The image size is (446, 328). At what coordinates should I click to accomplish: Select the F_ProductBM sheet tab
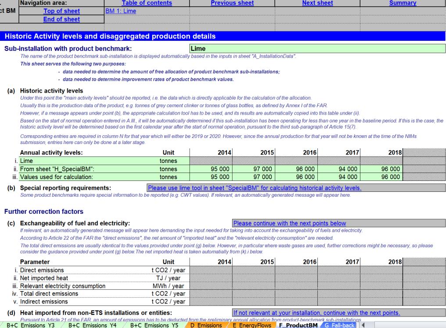pyautogui.click(x=298, y=325)
